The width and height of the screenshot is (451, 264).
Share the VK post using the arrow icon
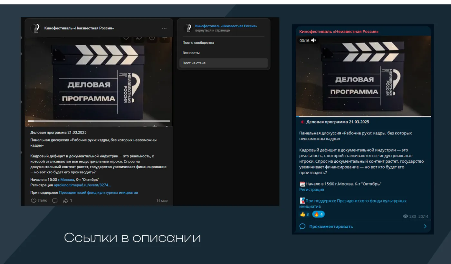(x=65, y=201)
